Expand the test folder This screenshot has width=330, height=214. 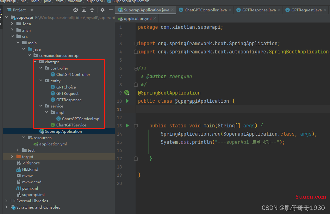coord(18,150)
